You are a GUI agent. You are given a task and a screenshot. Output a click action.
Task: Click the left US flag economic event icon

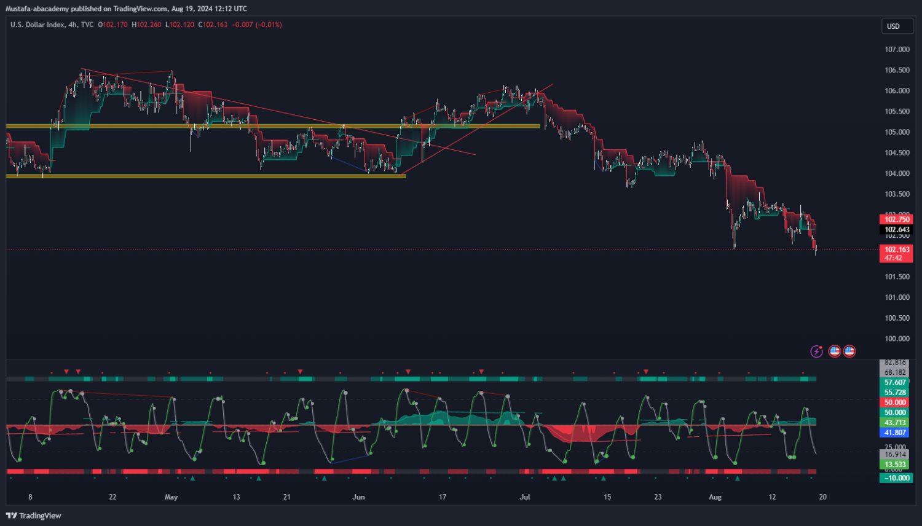[x=834, y=351]
